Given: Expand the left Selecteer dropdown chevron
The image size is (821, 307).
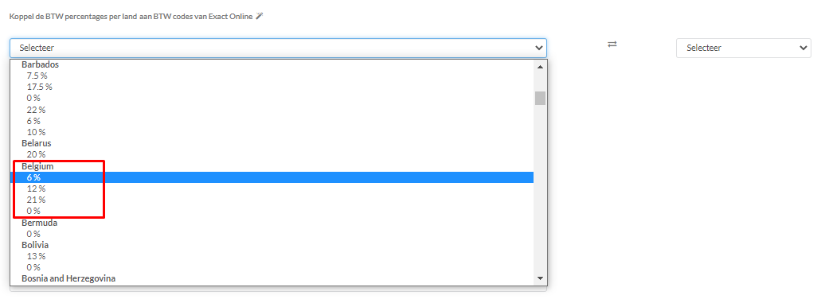Looking at the screenshot, I should pos(539,48).
